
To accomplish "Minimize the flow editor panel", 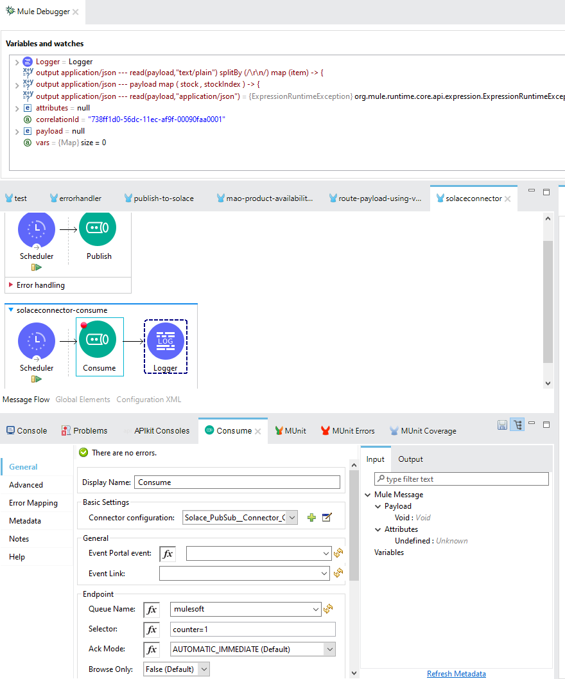I will click(532, 191).
